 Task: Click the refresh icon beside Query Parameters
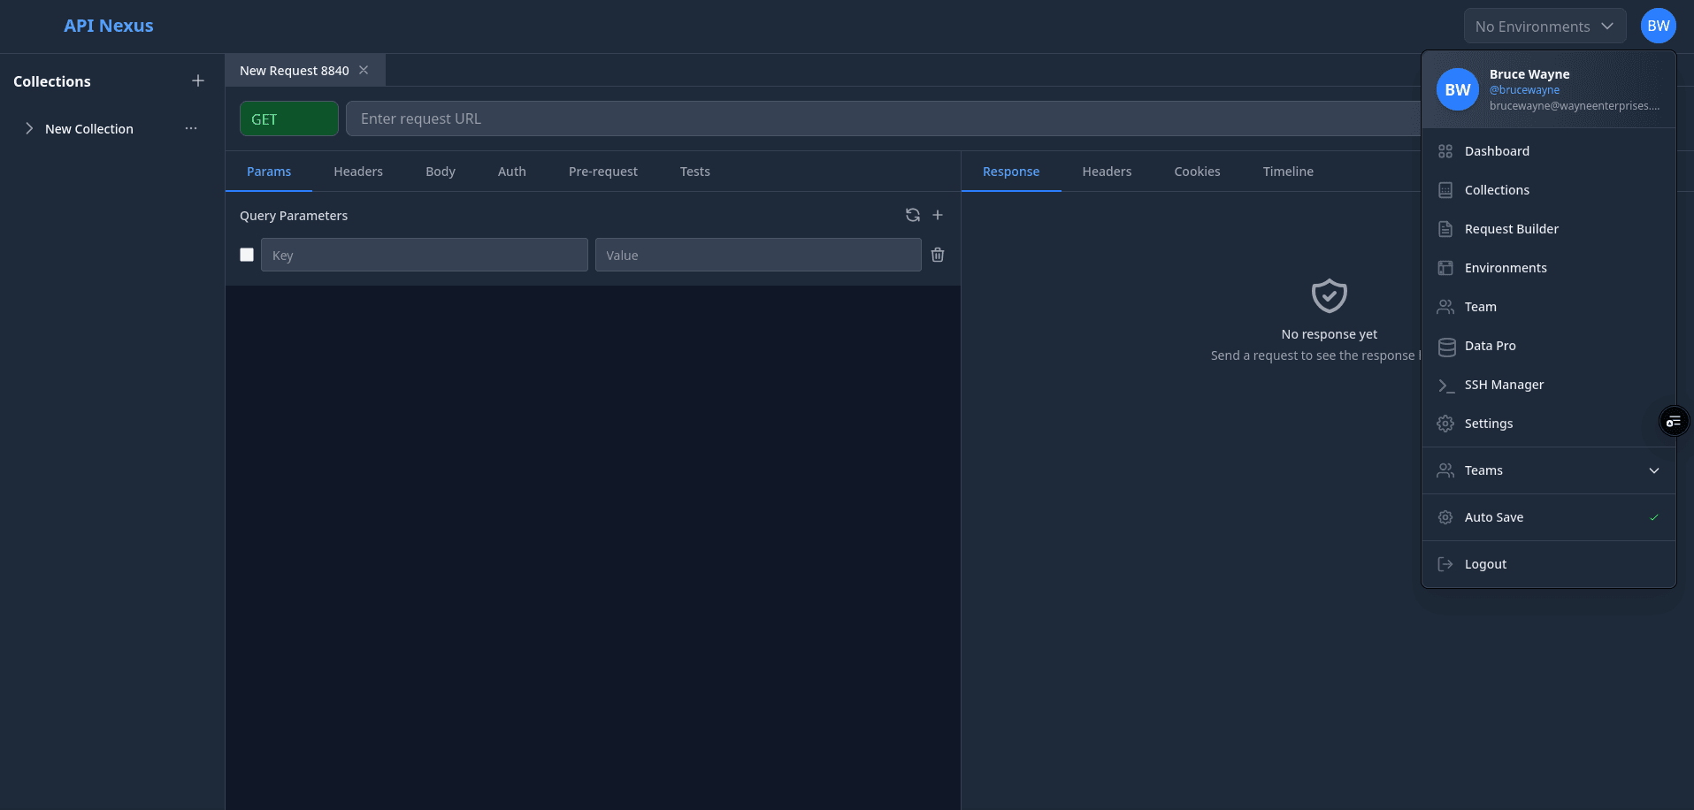pyautogui.click(x=913, y=215)
